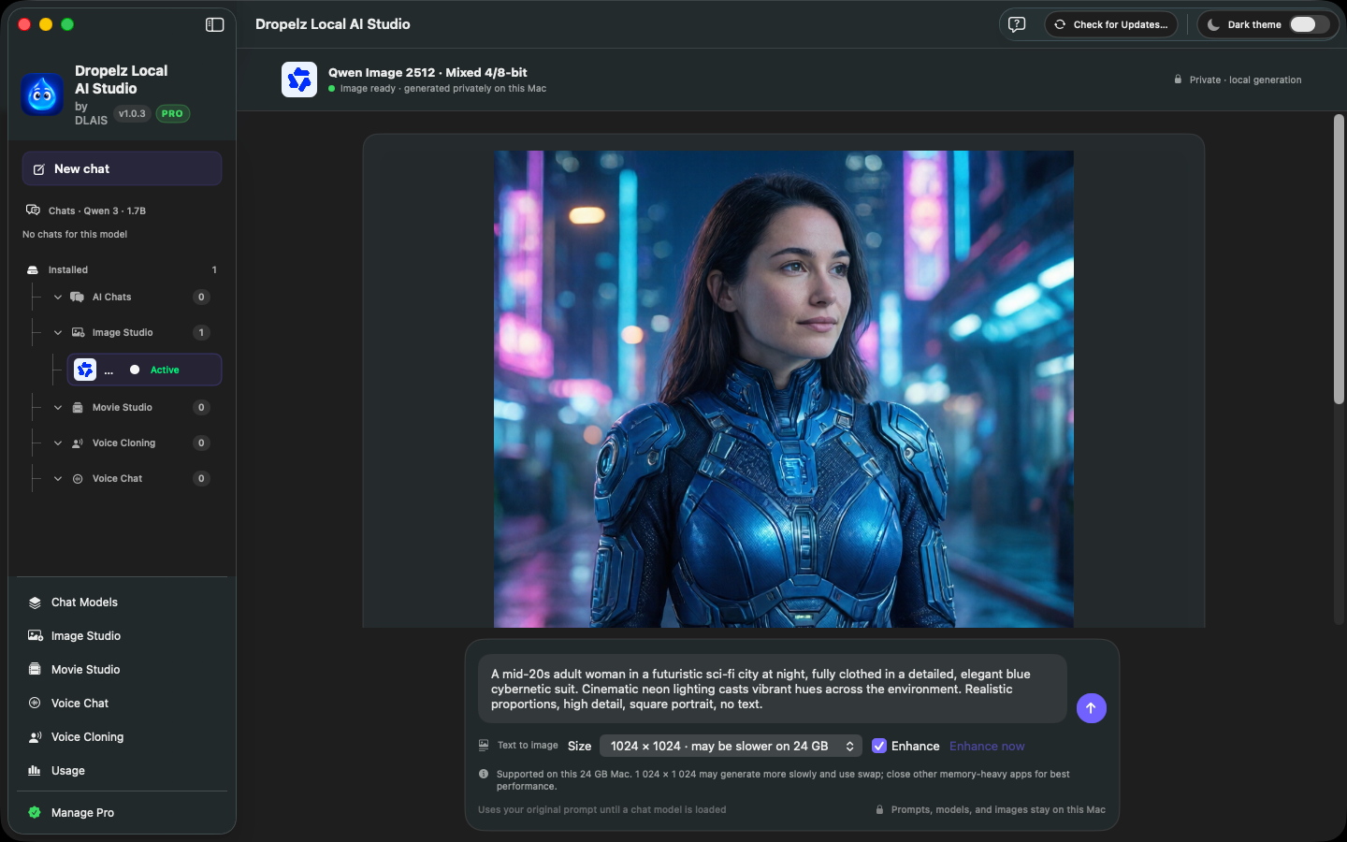The image size is (1347, 842).
Task: Click Check for Updates button
Action: tap(1110, 24)
